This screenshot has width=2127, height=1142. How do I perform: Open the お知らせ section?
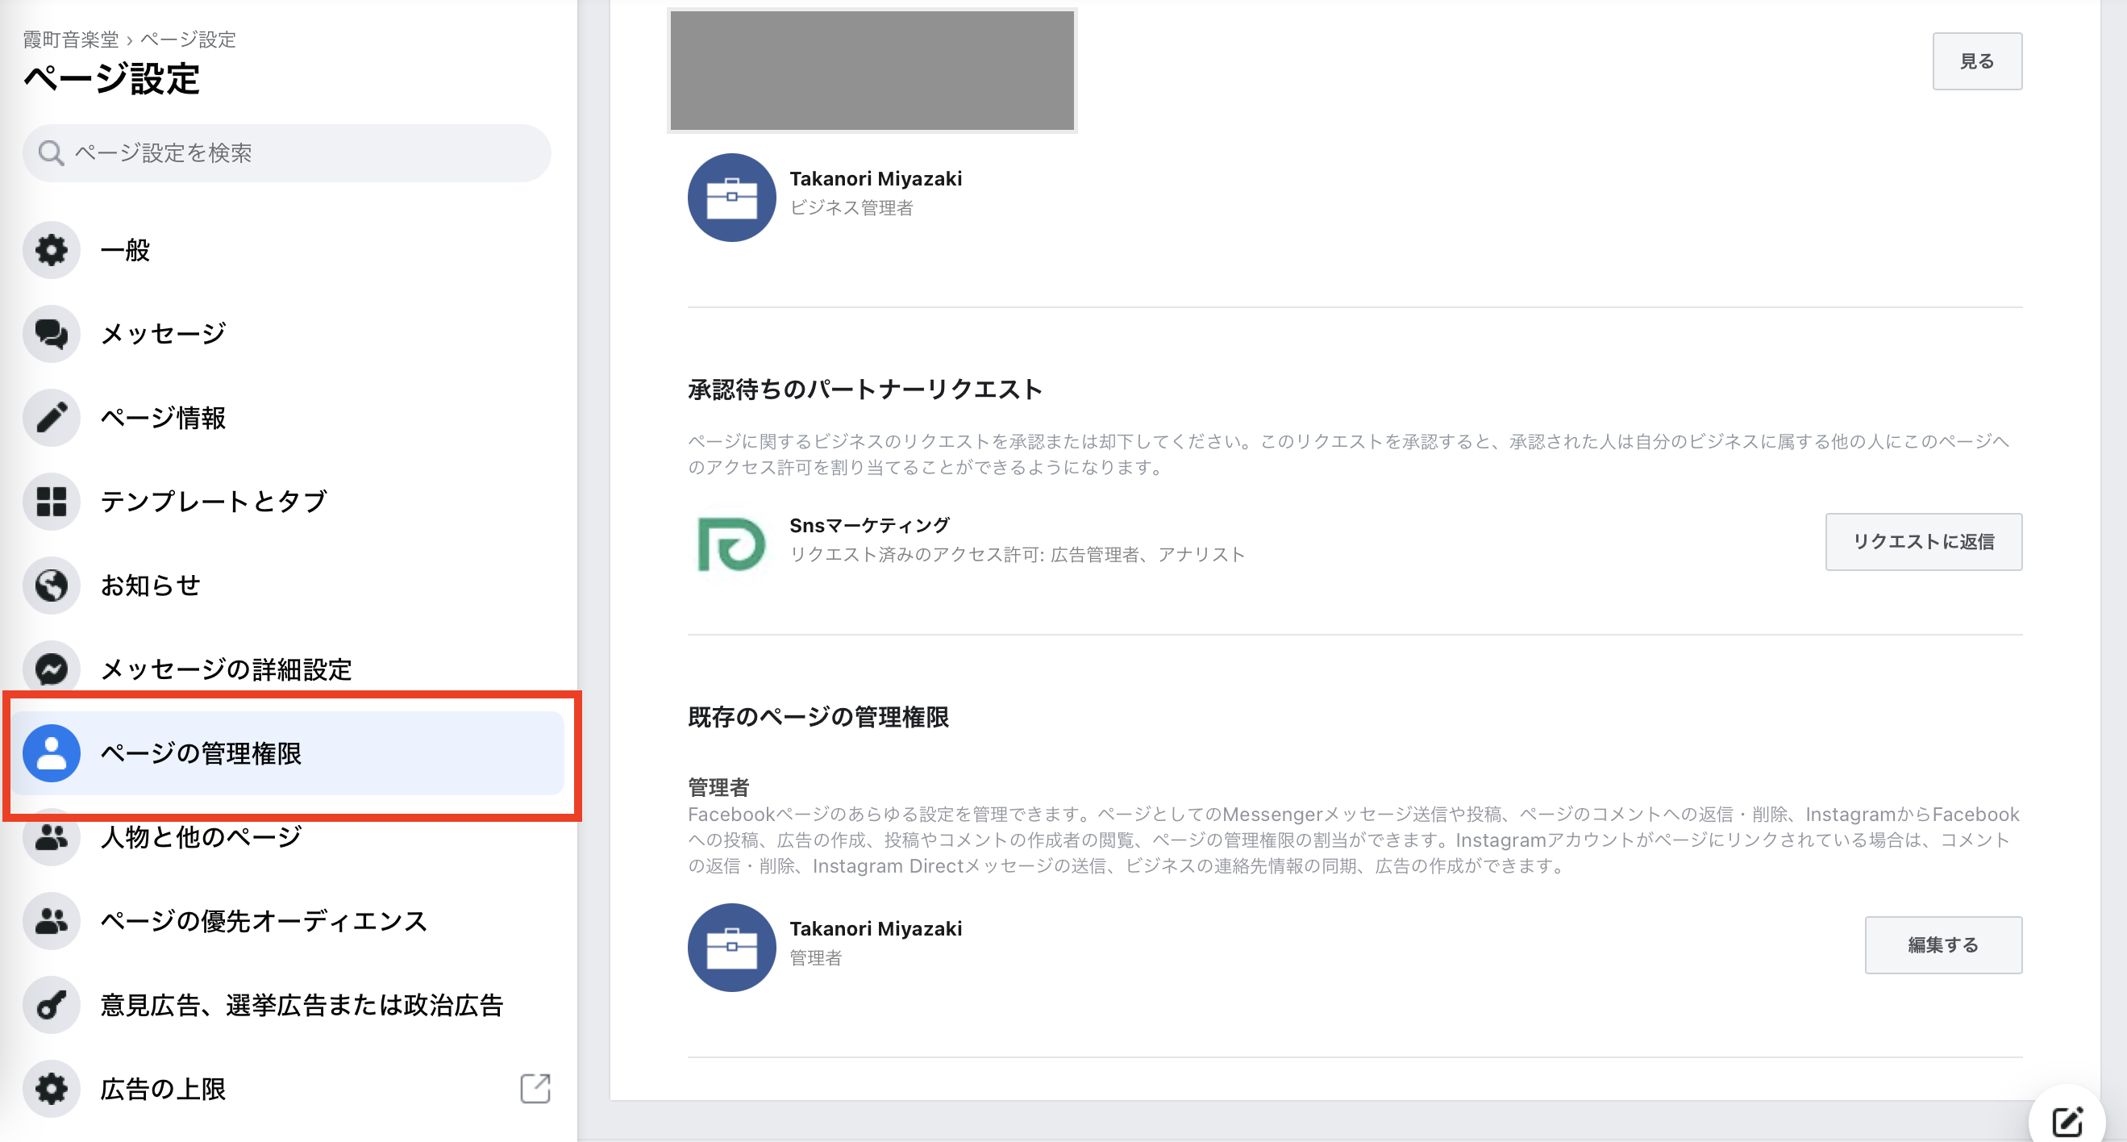coord(287,585)
